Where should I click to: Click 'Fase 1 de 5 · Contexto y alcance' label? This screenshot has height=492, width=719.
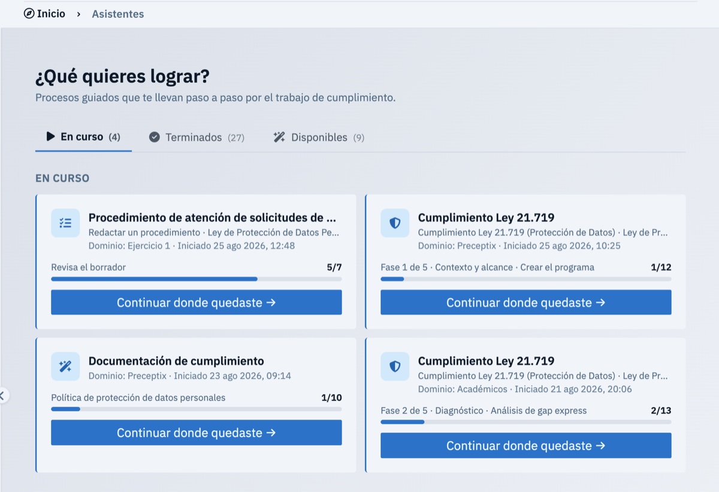488,267
